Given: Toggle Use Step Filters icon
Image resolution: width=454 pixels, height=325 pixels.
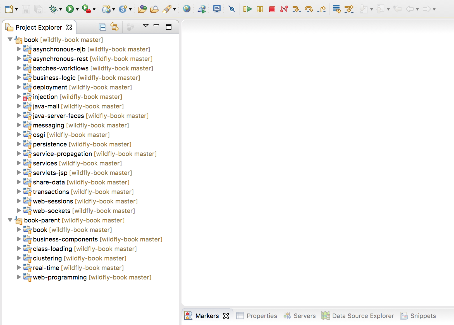Looking at the screenshot, I should coord(349,9).
